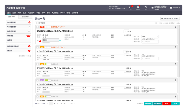Click the notification bell icon
The height and width of the screenshot is (112, 187).
coord(138,7)
